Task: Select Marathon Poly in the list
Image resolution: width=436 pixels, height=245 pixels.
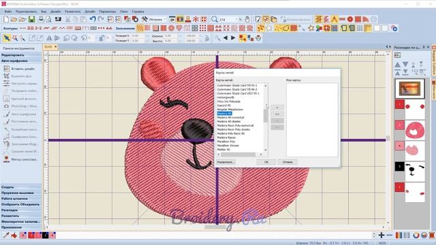Action: click(226, 142)
